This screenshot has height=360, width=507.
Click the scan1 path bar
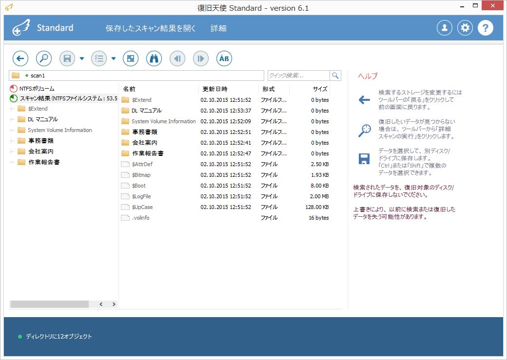136,76
